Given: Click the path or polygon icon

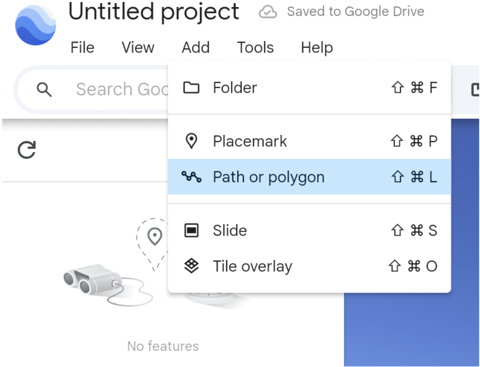Looking at the screenshot, I should [191, 177].
